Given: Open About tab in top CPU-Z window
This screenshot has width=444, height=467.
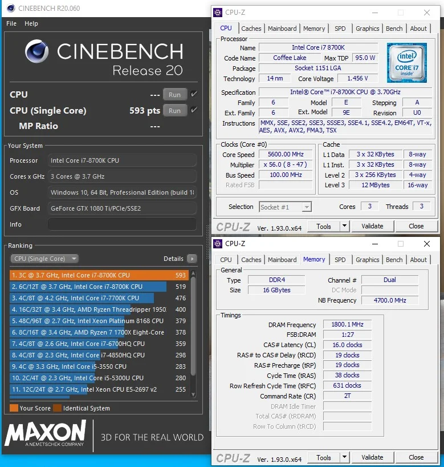Looking at the screenshot, I should (418, 29).
